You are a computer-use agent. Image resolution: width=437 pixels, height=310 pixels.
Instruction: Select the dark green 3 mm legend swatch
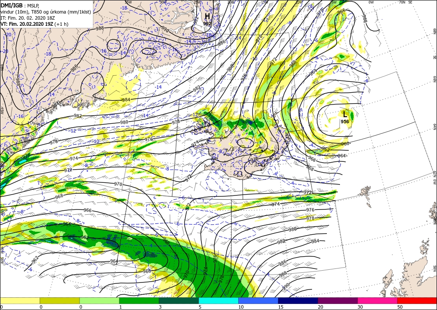[x=179, y=300]
